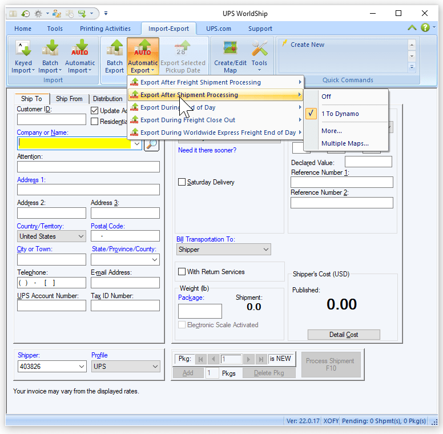The image size is (443, 434).
Task: Expand the Bill Transportation To dropdown
Action: pos(223,250)
